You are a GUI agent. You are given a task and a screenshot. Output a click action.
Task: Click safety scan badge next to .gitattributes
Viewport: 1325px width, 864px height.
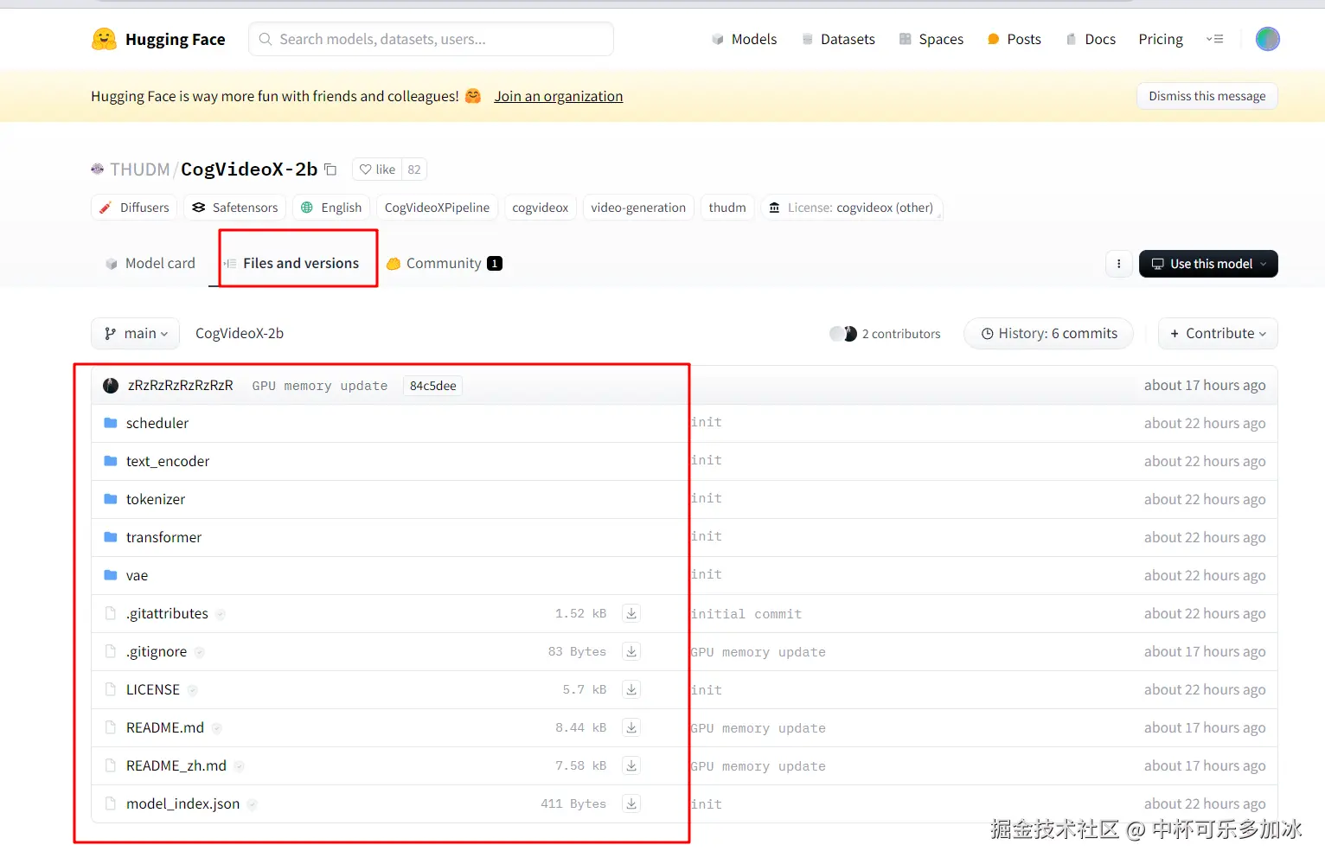click(x=221, y=614)
